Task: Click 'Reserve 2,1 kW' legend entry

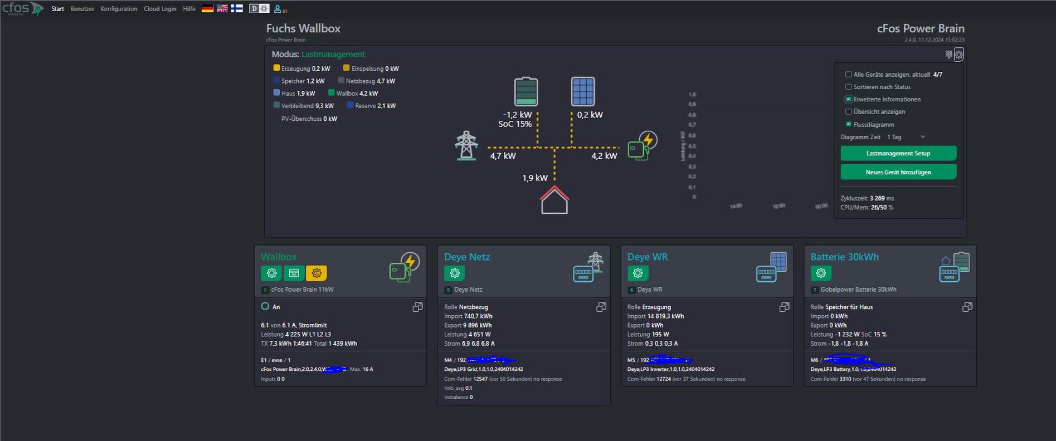Action: (372, 105)
